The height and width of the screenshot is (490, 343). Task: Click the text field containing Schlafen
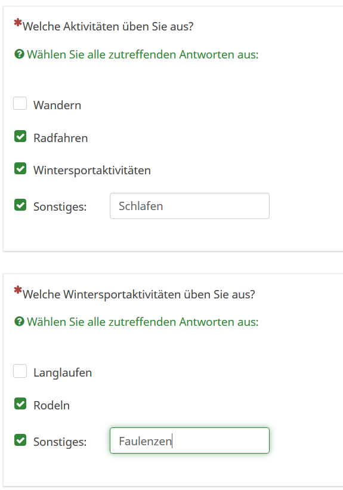pos(190,206)
